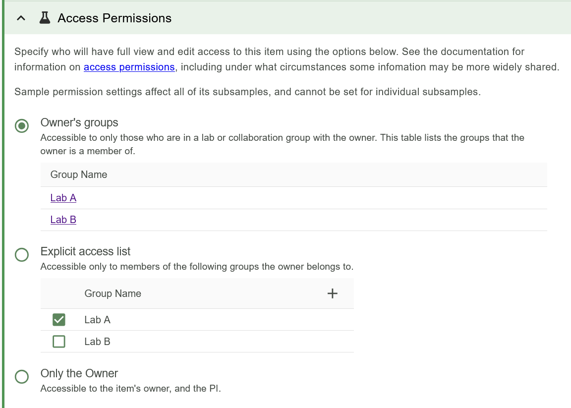The width and height of the screenshot is (571, 408).
Task: Click the "Sample permission settings" note text
Action: tap(247, 92)
